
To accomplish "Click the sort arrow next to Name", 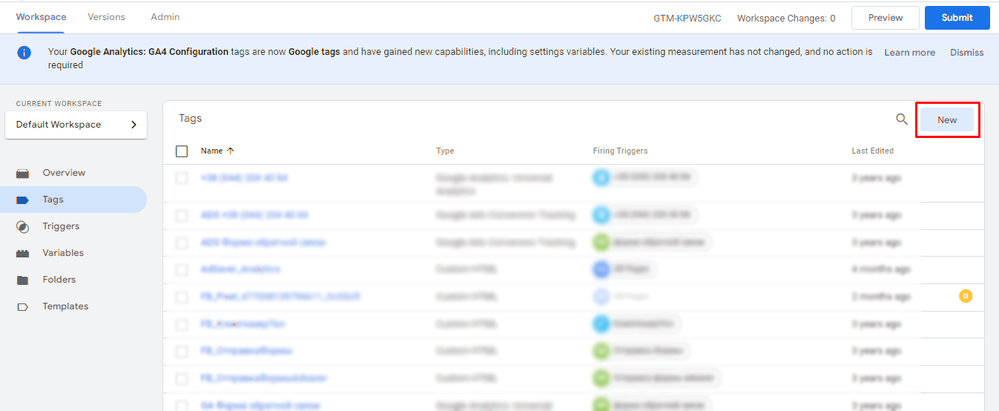I will click(x=231, y=151).
